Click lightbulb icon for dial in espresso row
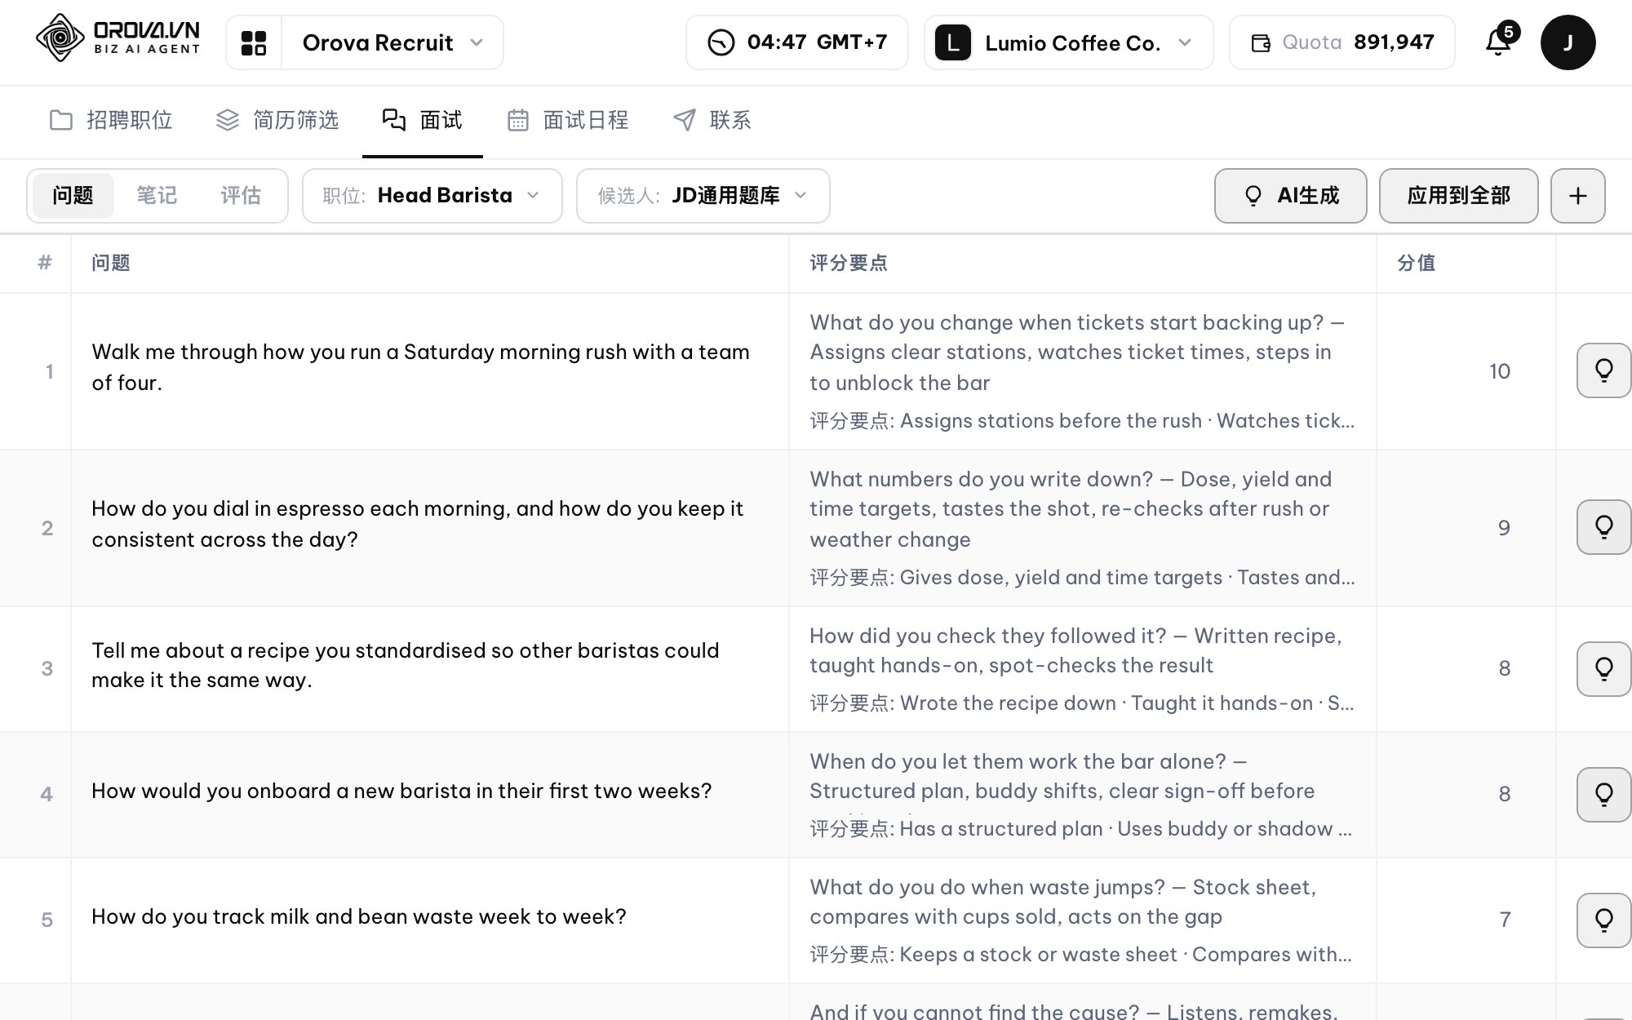The image size is (1632, 1020). click(1603, 527)
